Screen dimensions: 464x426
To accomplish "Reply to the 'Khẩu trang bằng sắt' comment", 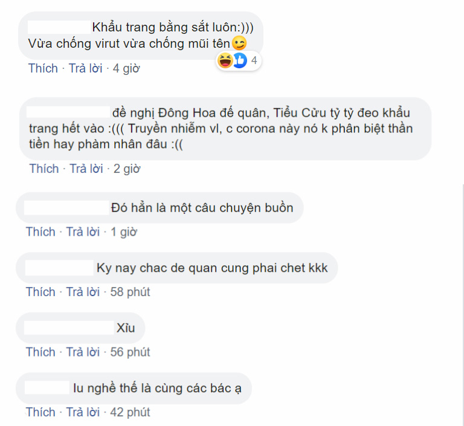I will tap(86, 68).
